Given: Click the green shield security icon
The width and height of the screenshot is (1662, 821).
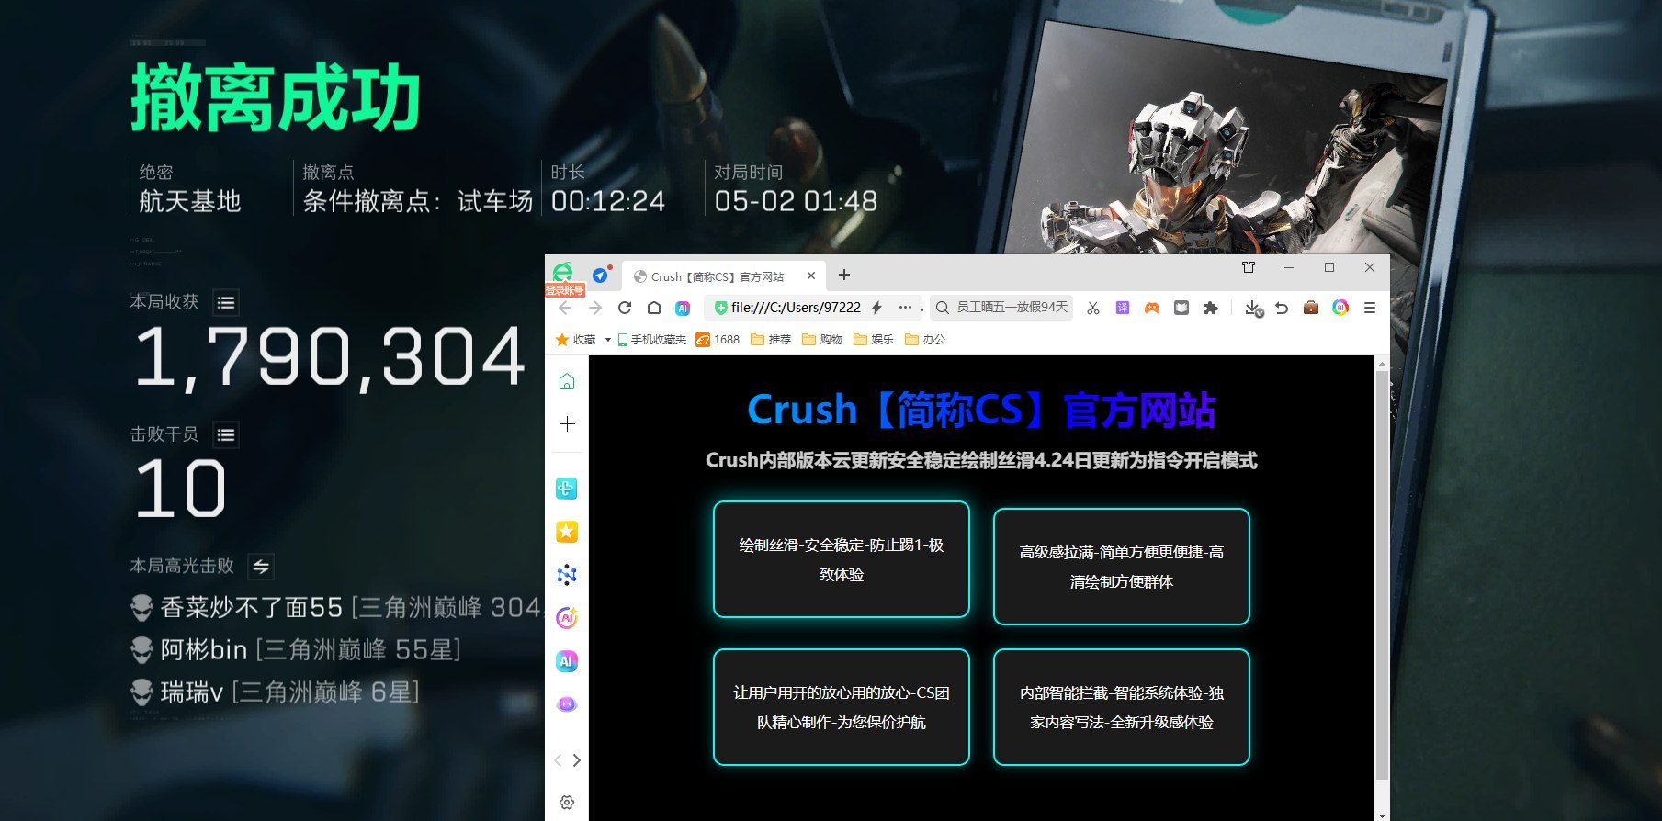Looking at the screenshot, I should pos(720,308).
